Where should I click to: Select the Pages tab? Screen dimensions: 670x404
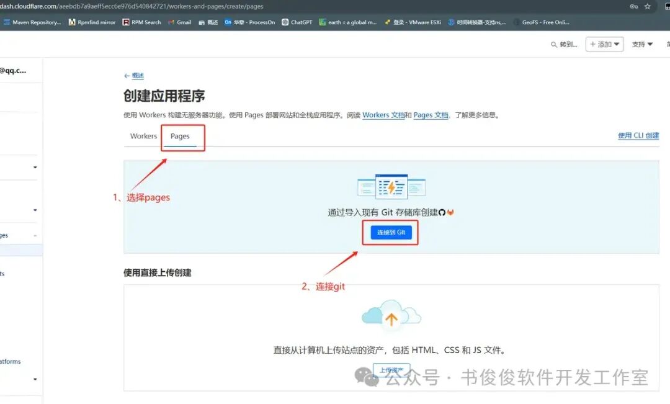(180, 136)
